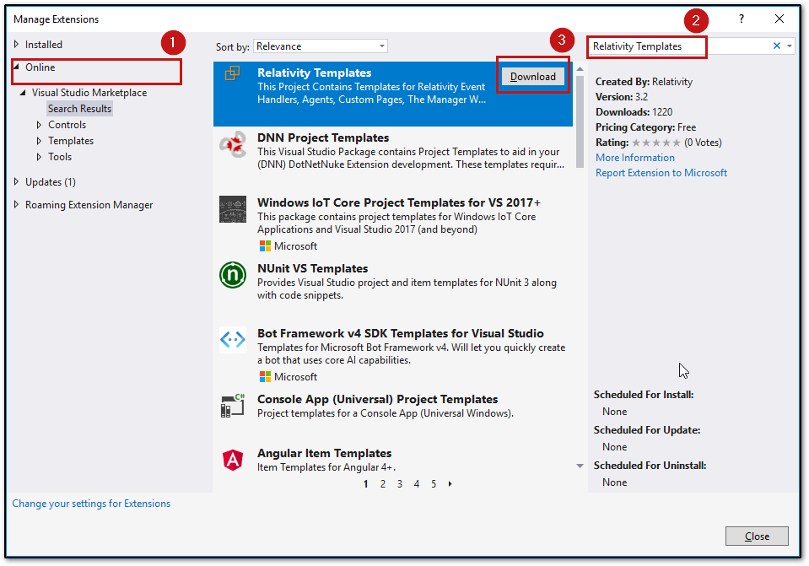Image resolution: width=809 pixels, height=566 pixels.
Task: Click the Online tree label
Action: point(40,67)
